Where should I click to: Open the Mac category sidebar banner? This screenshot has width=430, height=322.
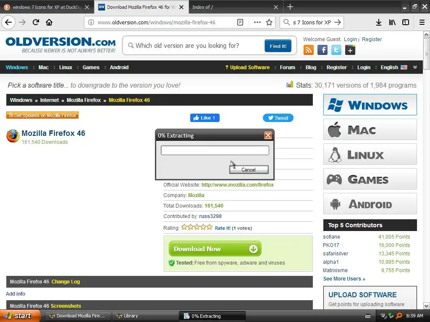coord(370,129)
